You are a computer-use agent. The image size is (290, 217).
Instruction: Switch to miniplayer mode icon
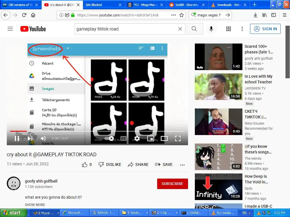tap(151, 138)
